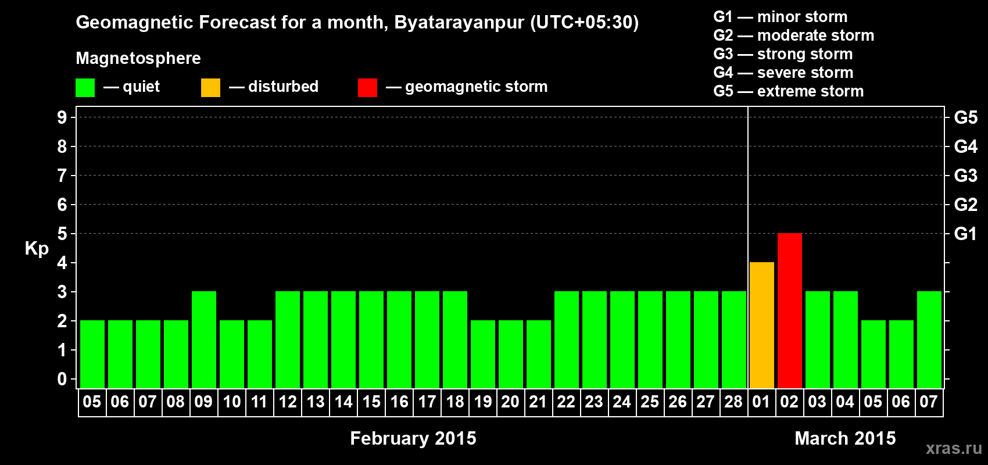This screenshot has width=988, height=465.
Task: Click the orange bar for March 01
Action: point(761,325)
